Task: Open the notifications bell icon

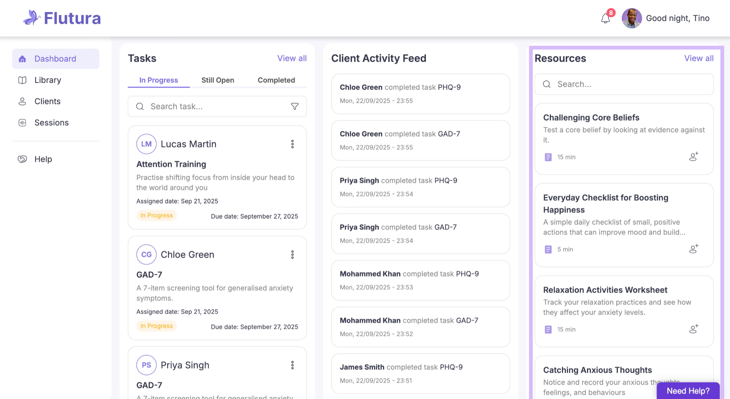Action: (606, 18)
